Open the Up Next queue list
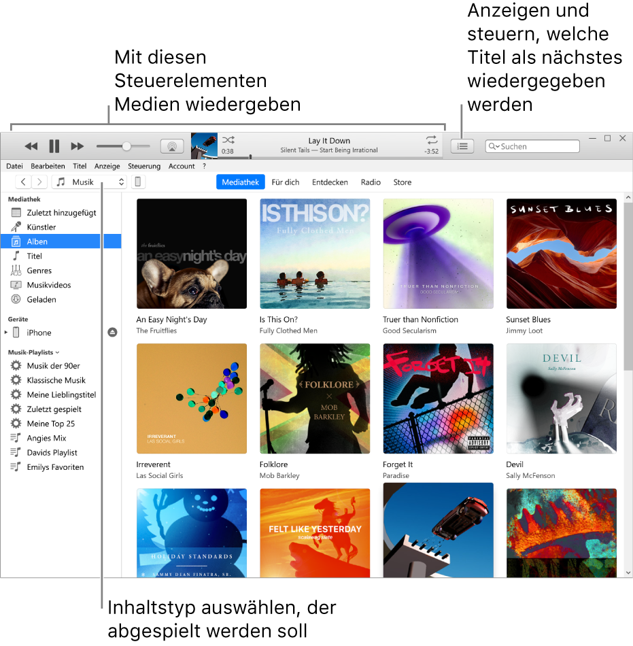Viewport: 633px width, 646px height. (462, 146)
